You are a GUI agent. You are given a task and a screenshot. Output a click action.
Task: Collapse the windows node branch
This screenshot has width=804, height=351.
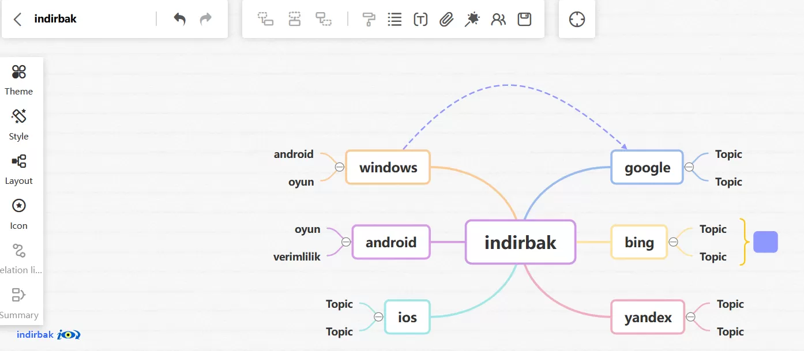[340, 167]
